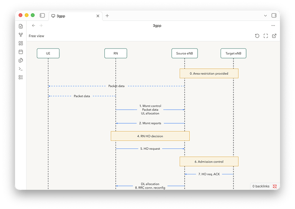This screenshot has width=295, height=209.
Task: Select the UE participant box
Action: (48, 53)
